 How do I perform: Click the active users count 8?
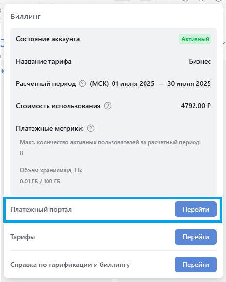point(21,153)
